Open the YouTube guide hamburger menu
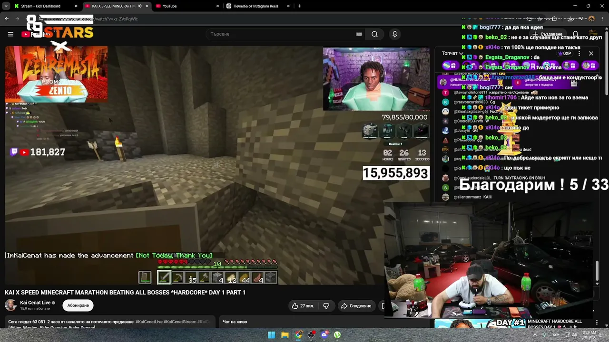The height and width of the screenshot is (342, 609). pyautogui.click(x=10, y=34)
